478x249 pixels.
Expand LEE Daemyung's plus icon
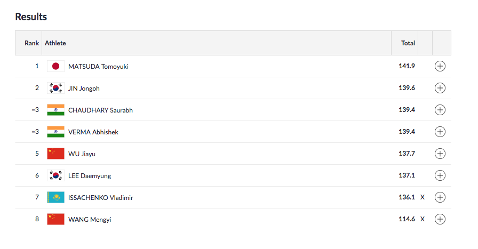click(440, 175)
